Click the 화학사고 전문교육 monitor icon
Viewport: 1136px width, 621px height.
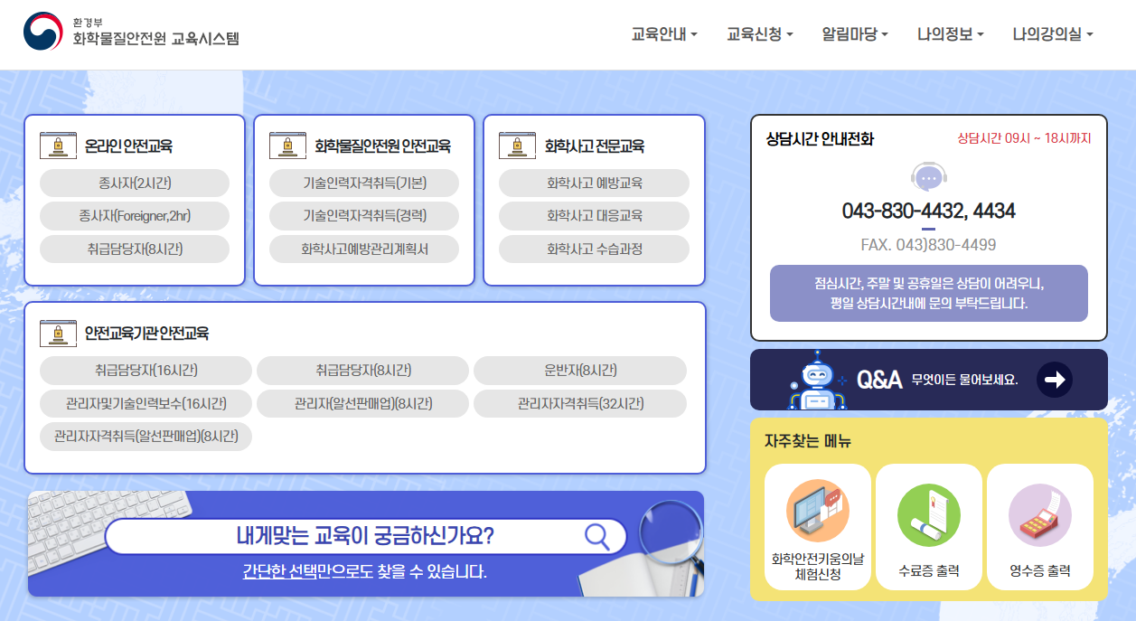coord(517,146)
